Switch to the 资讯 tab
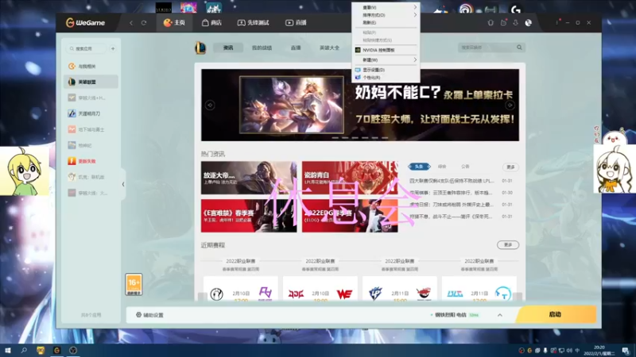The image size is (636, 357). pyautogui.click(x=228, y=48)
